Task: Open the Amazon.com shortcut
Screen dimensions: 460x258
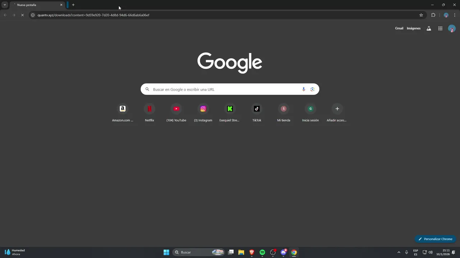Action: (123, 113)
